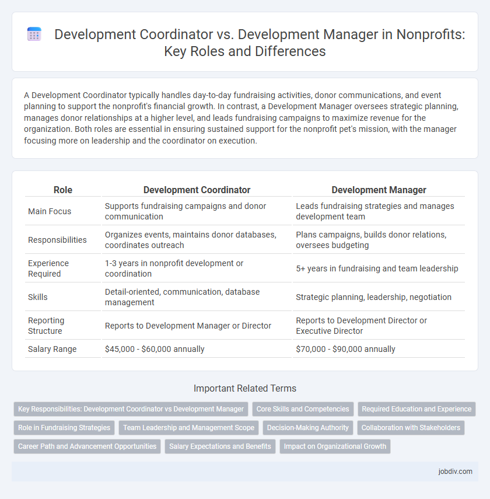The height and width of the screenshot is (499, 490).
Task: Click the 1-3 years in nonprofit development cell
Action: tap(197, 268)
